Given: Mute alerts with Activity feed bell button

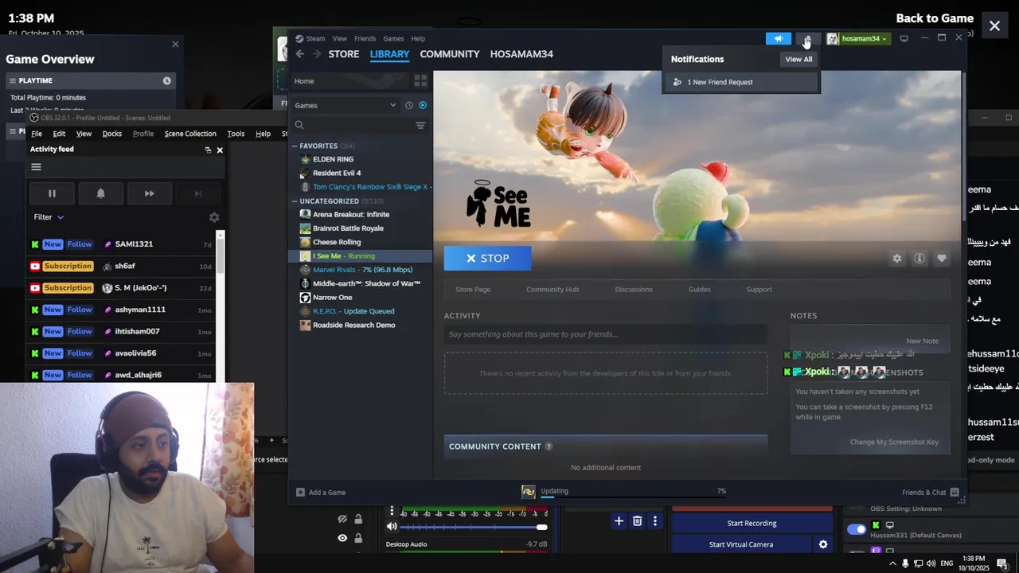Looking at the screenshot, I should click(x=100, y=193).
